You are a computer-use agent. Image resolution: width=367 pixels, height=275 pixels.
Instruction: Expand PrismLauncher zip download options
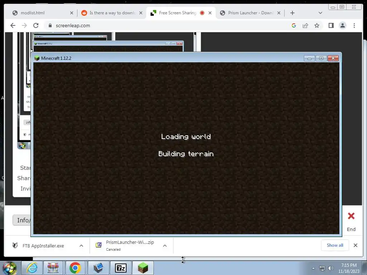(165, 246)
